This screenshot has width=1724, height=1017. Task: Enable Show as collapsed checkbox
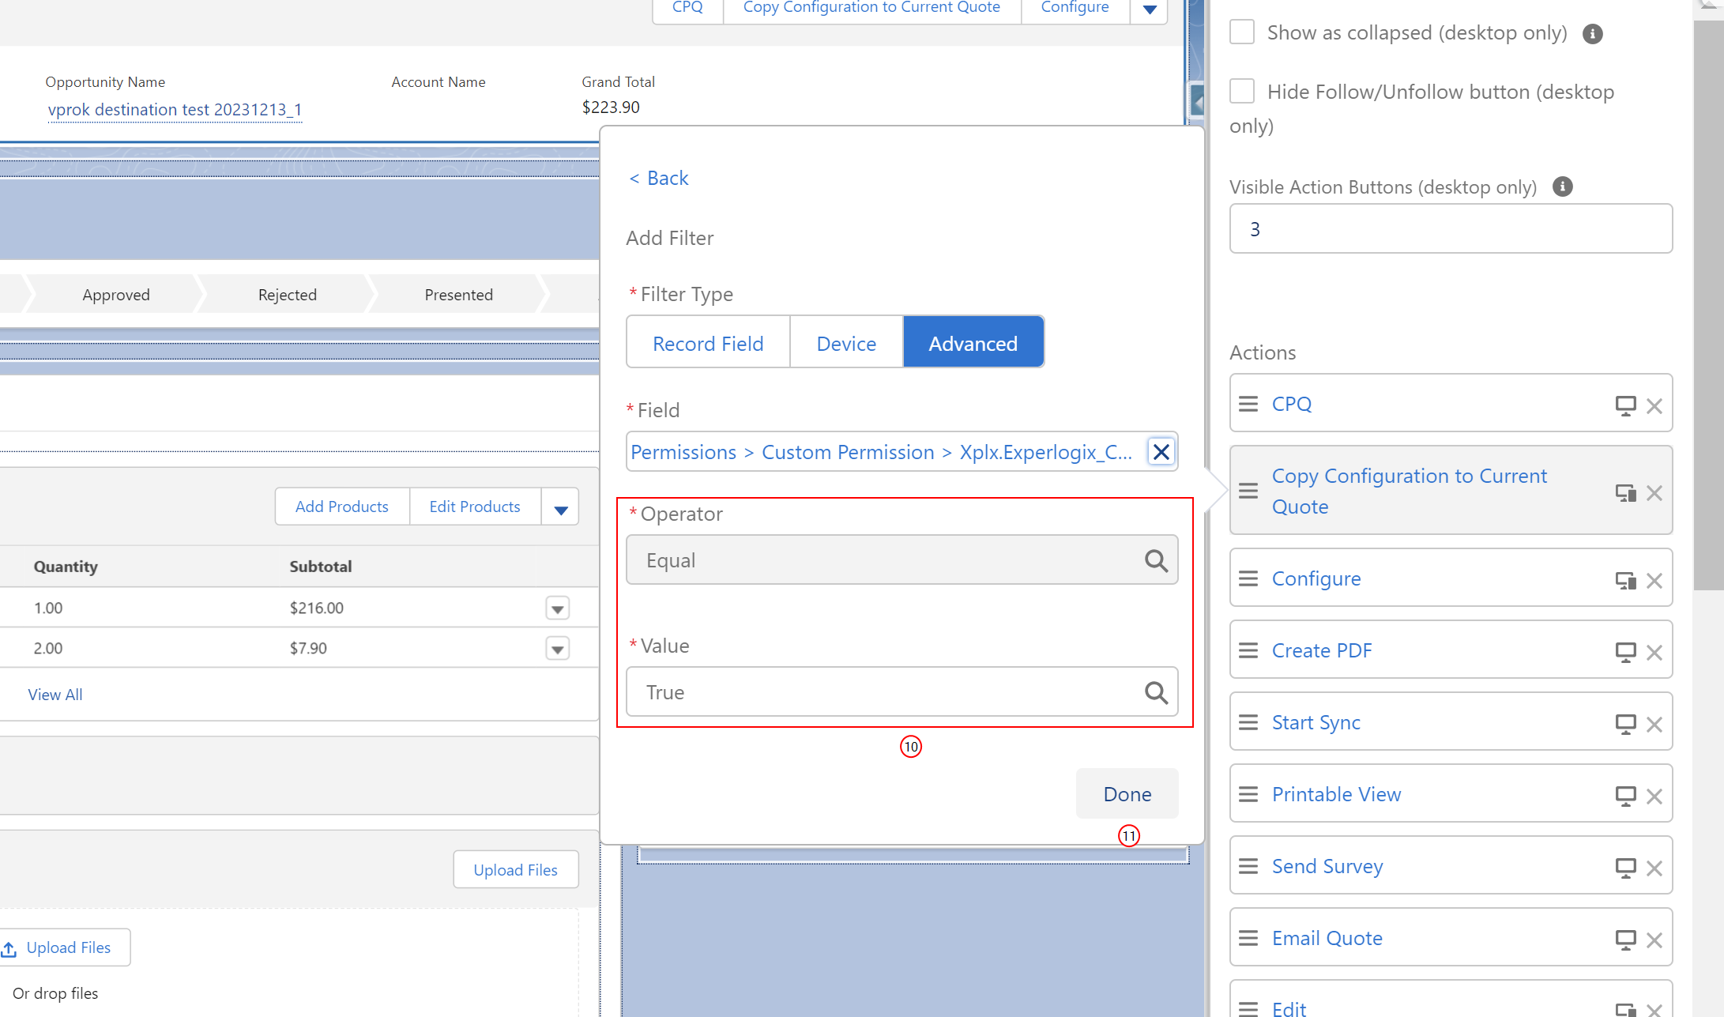(1242, 32)
